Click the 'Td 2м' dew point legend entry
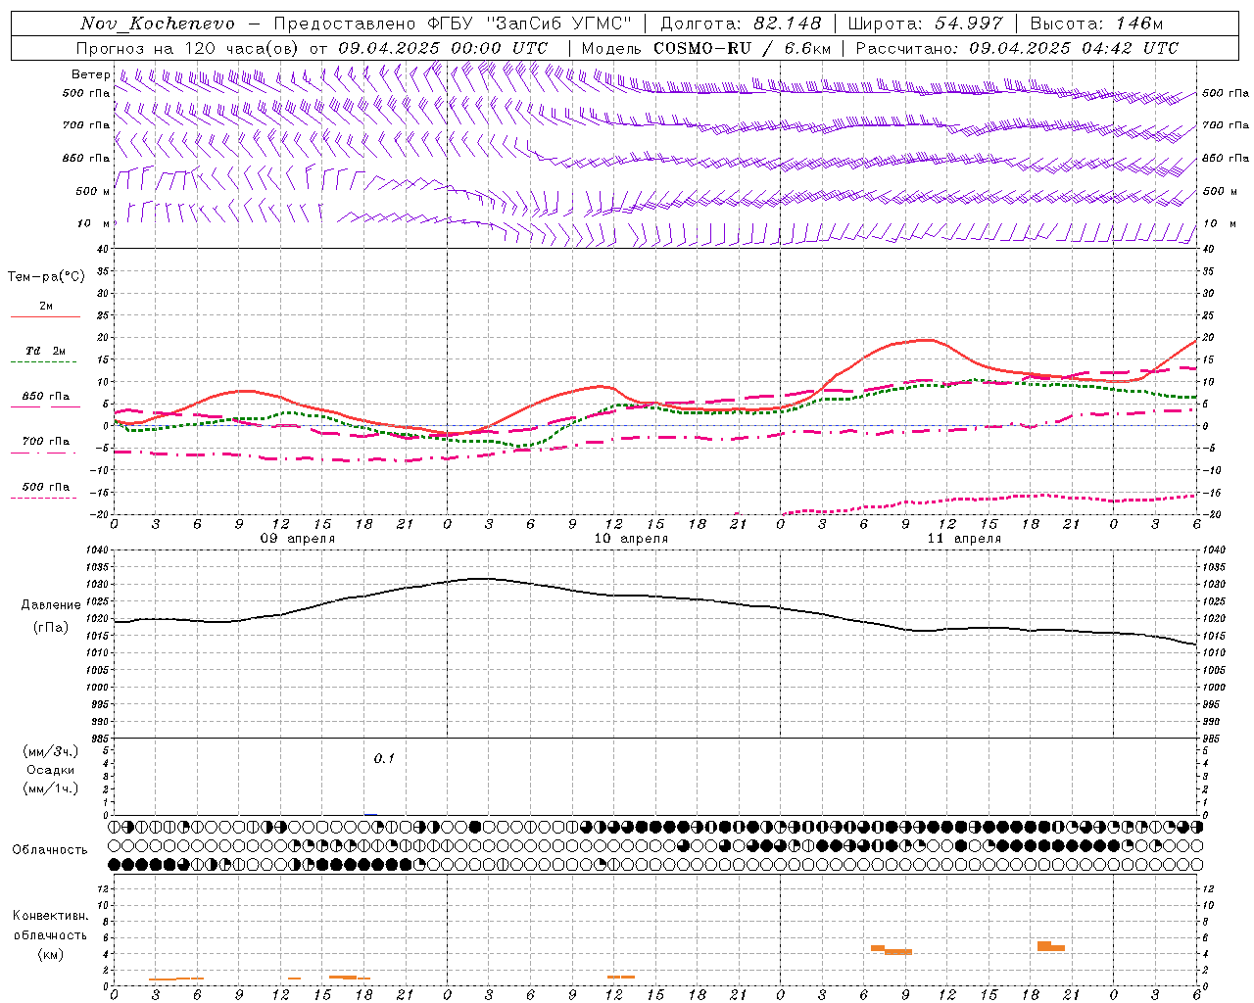The width and height of the screenshot is (1254, 1003). pyautogui.click(x=46, y=351)
